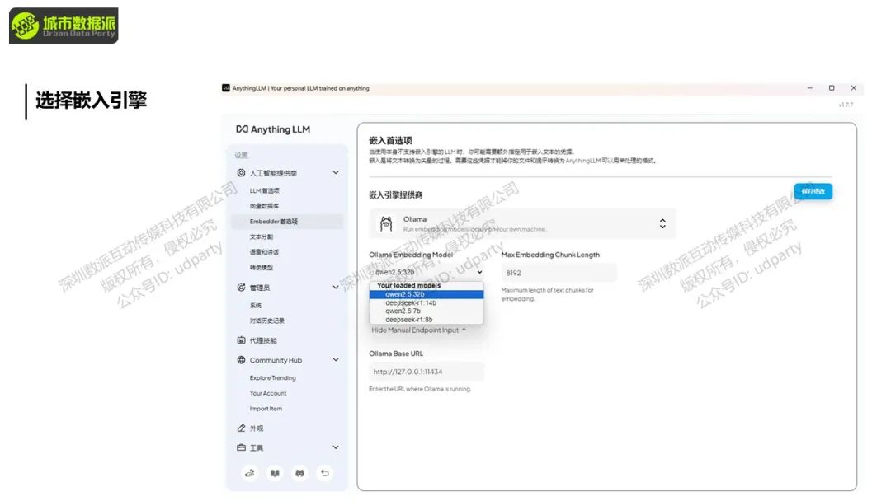The width and height of the screenshot is (891, 501).
Task: Click the appearance pen icon beside 外观
Action: (241, 428)
